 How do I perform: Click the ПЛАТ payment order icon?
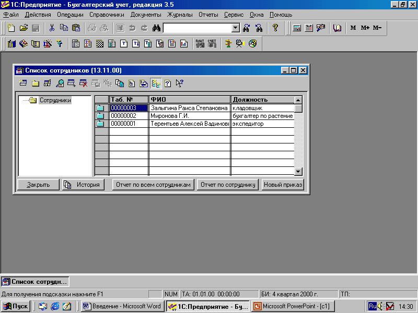pos(200,43)
